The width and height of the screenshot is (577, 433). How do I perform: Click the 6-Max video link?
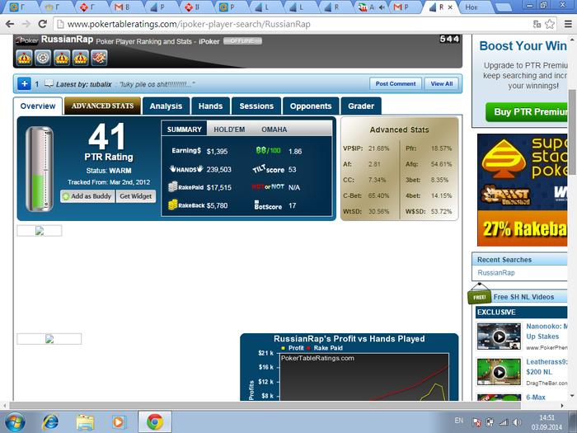(x=536, y=397)
